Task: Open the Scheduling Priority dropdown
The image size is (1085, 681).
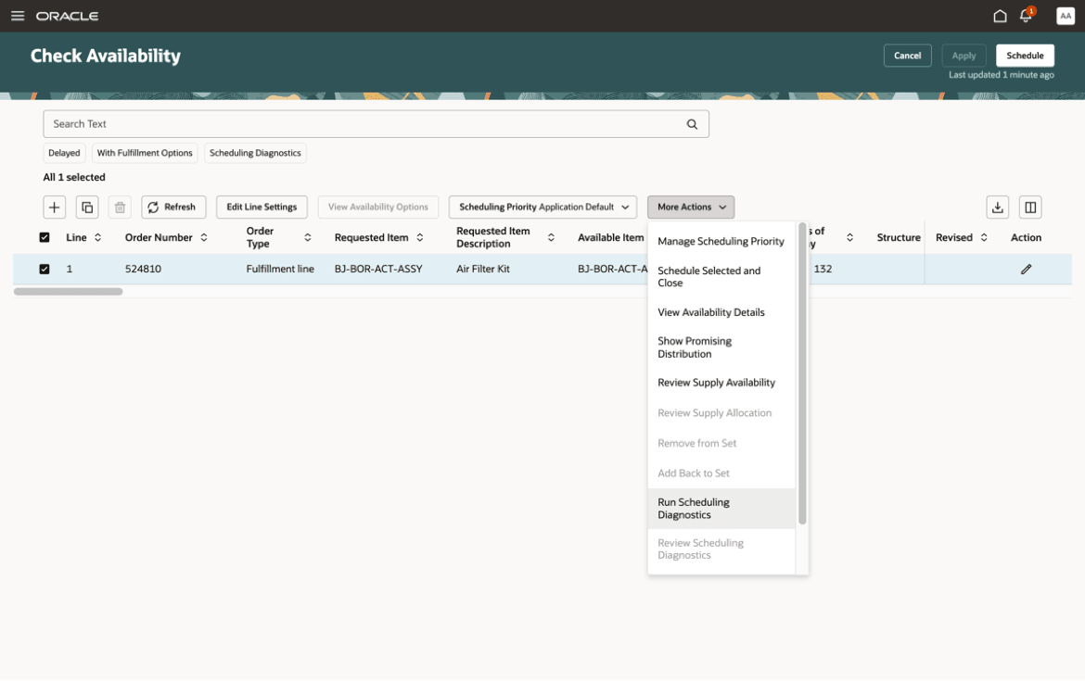Action: (542, 207)
